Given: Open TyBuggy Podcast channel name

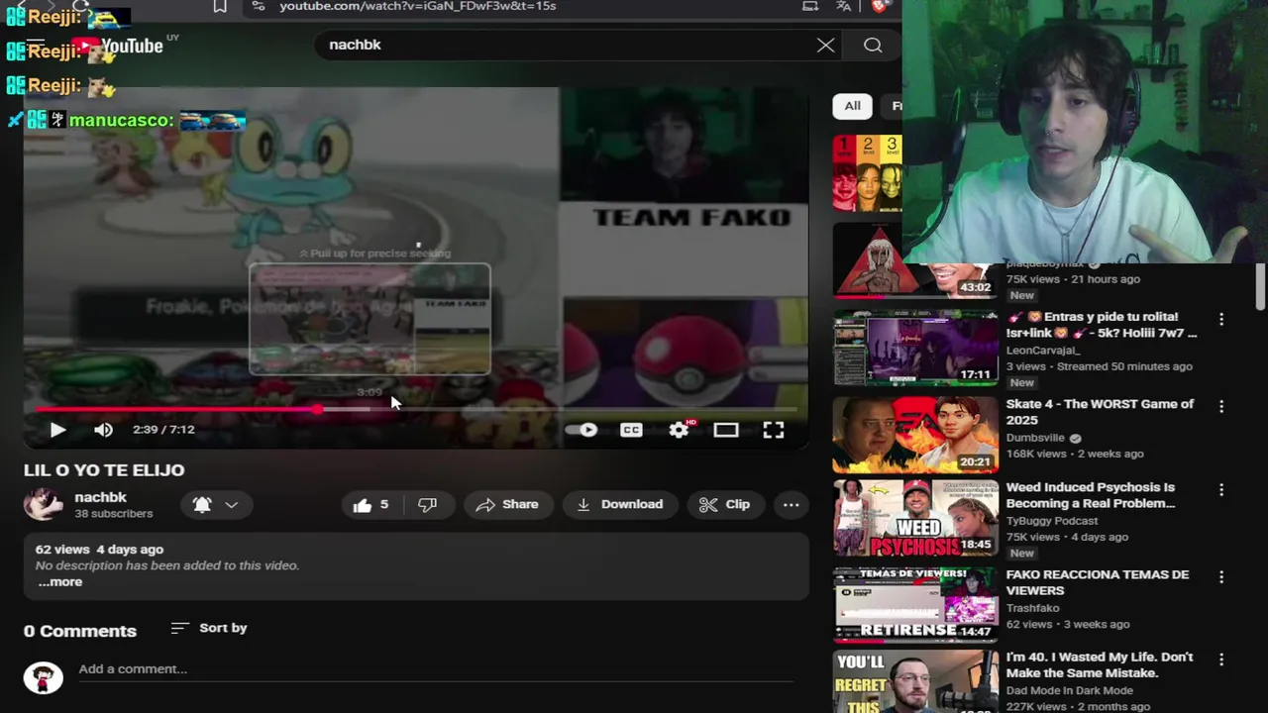Looking at the screenshot, I should (1052, 521).
